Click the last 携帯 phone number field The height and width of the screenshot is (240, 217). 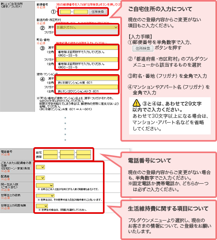(84, 157)
